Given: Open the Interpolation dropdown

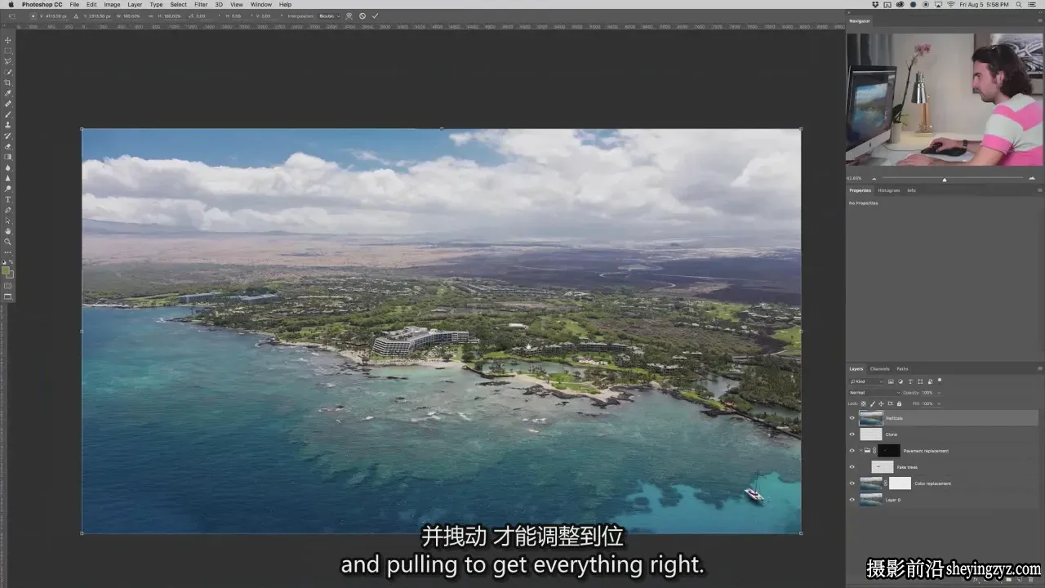Looking at the screenshot, I should tap(329, 16).
